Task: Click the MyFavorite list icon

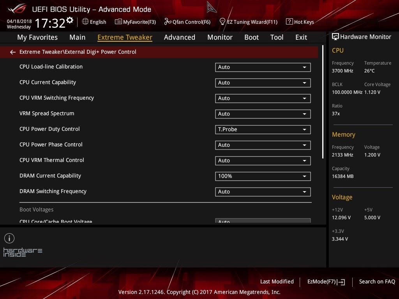Action: coord(118,22)
